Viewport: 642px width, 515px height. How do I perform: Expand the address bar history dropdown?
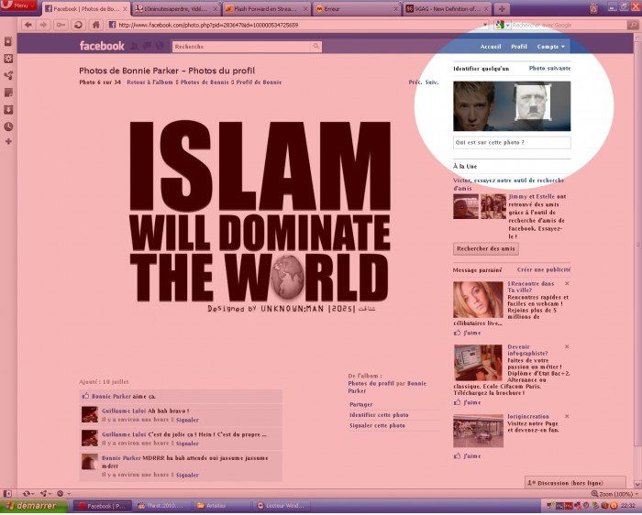pyautogui.click(x=485, y=25)
